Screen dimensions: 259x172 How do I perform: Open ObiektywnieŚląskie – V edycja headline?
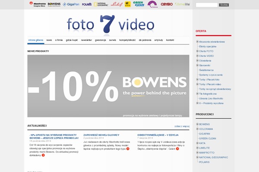pyautogui.click(x=158, y=135)
